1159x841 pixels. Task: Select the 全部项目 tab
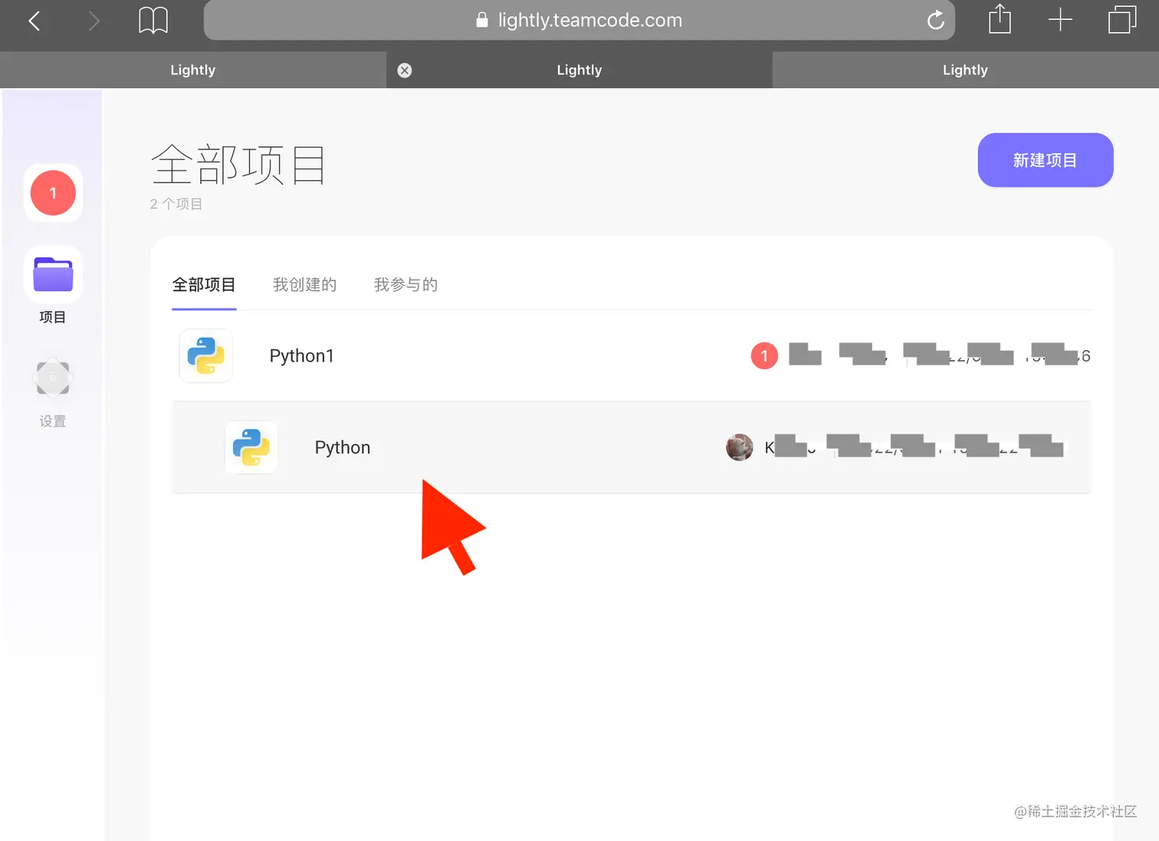(204, 285)
